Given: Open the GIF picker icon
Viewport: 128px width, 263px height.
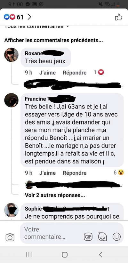Looking at the screenshot, I should pyautogui.click(x=88, y=237).
